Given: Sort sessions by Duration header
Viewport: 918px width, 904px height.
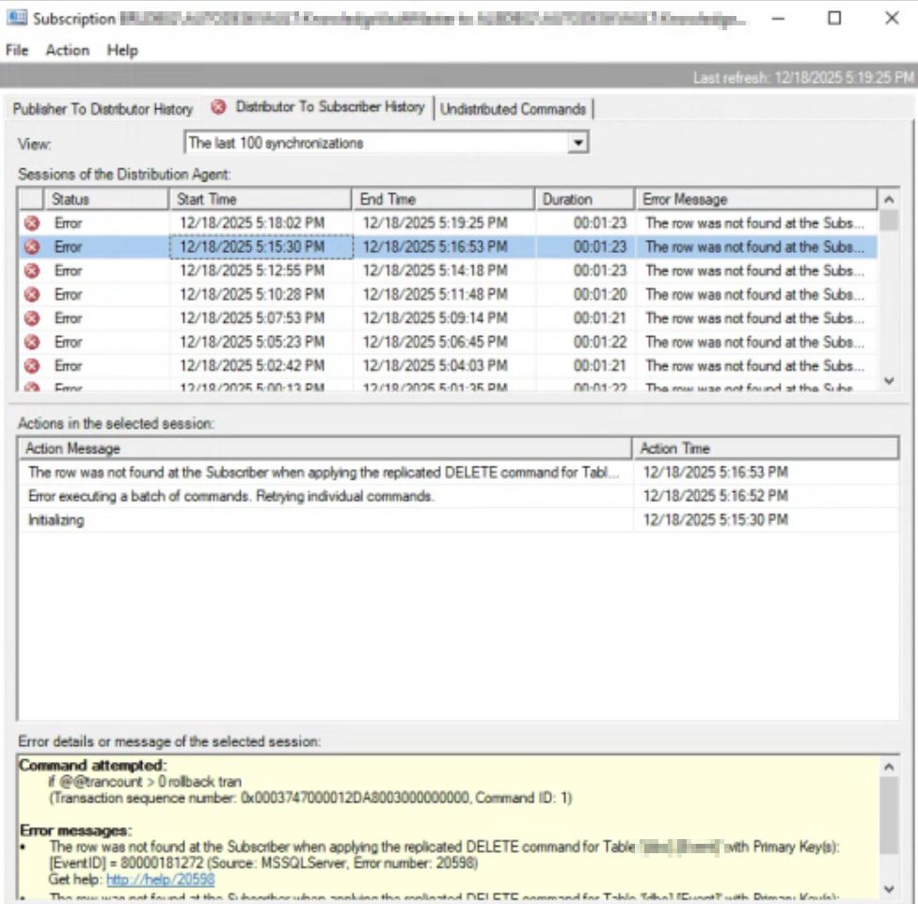Looking at the screenshot, I should [585, 199].
